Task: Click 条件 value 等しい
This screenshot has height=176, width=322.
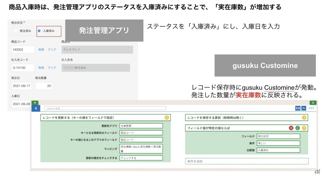Action: point(278,143)
